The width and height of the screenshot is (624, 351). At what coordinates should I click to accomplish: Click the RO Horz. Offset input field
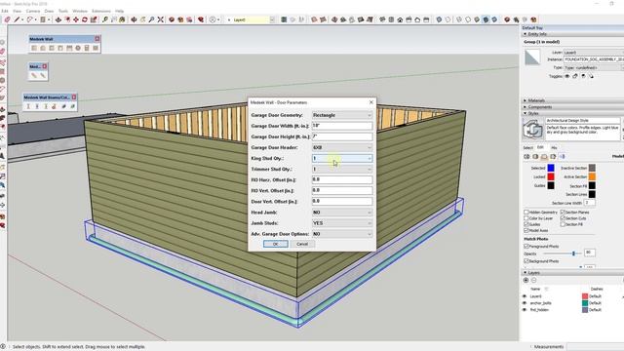click(x=342, y=179)
